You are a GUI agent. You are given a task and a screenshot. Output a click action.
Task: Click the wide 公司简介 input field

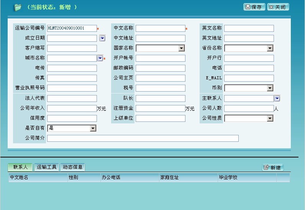(x=143, y=138)
